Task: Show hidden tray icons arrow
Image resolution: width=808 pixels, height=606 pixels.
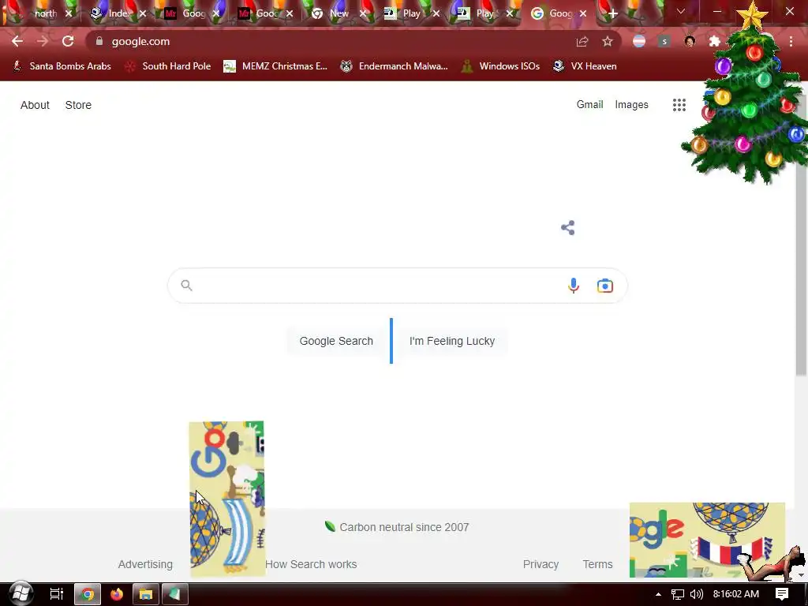Action: point(658,594)
